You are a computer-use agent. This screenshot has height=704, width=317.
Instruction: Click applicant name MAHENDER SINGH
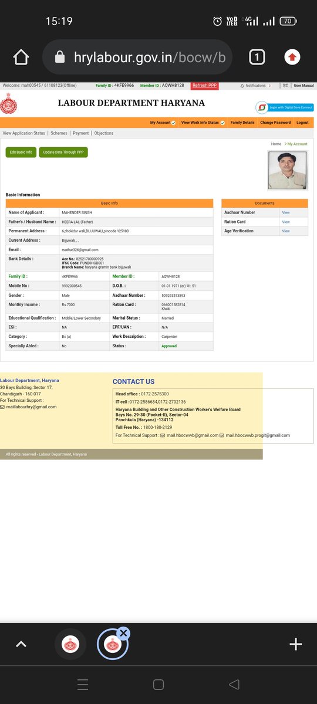pyautogui.click(x=77, y=212)
